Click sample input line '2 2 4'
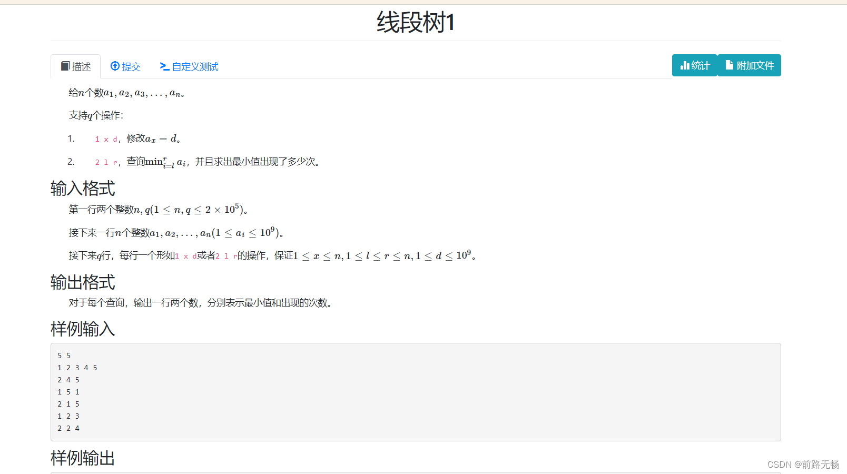This screenshot has height=474, width=847. point(68,428)
